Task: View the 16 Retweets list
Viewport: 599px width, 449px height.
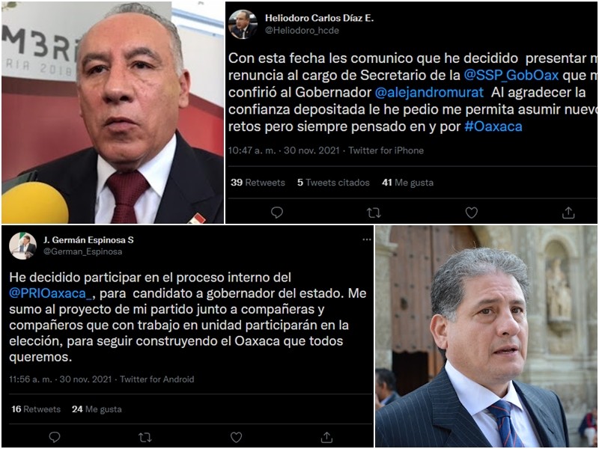Action: (x=36, y=409)
